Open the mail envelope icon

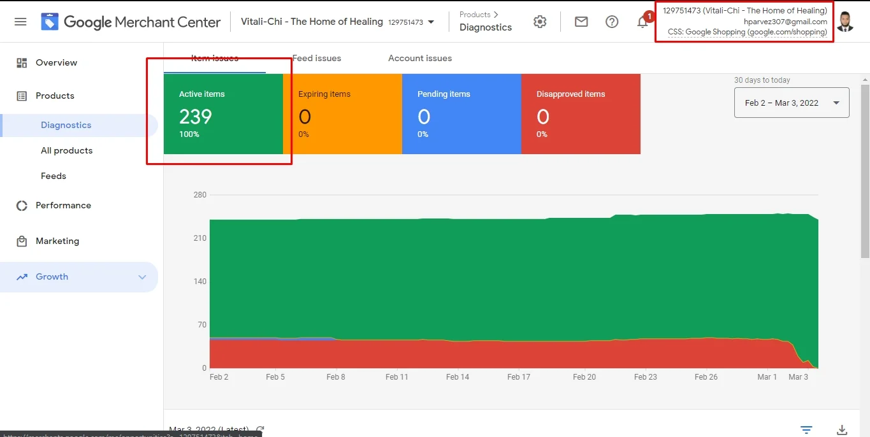coord(581,22)
